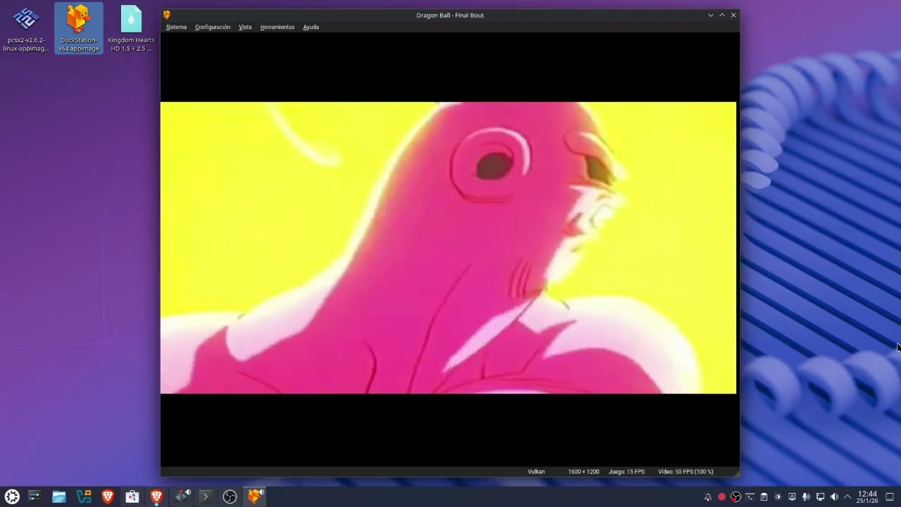Click the Dragon Ball - Final Bout title bar
Image resolution: width=901 pixels, height=507 pixels.
(x=450, y=15)
